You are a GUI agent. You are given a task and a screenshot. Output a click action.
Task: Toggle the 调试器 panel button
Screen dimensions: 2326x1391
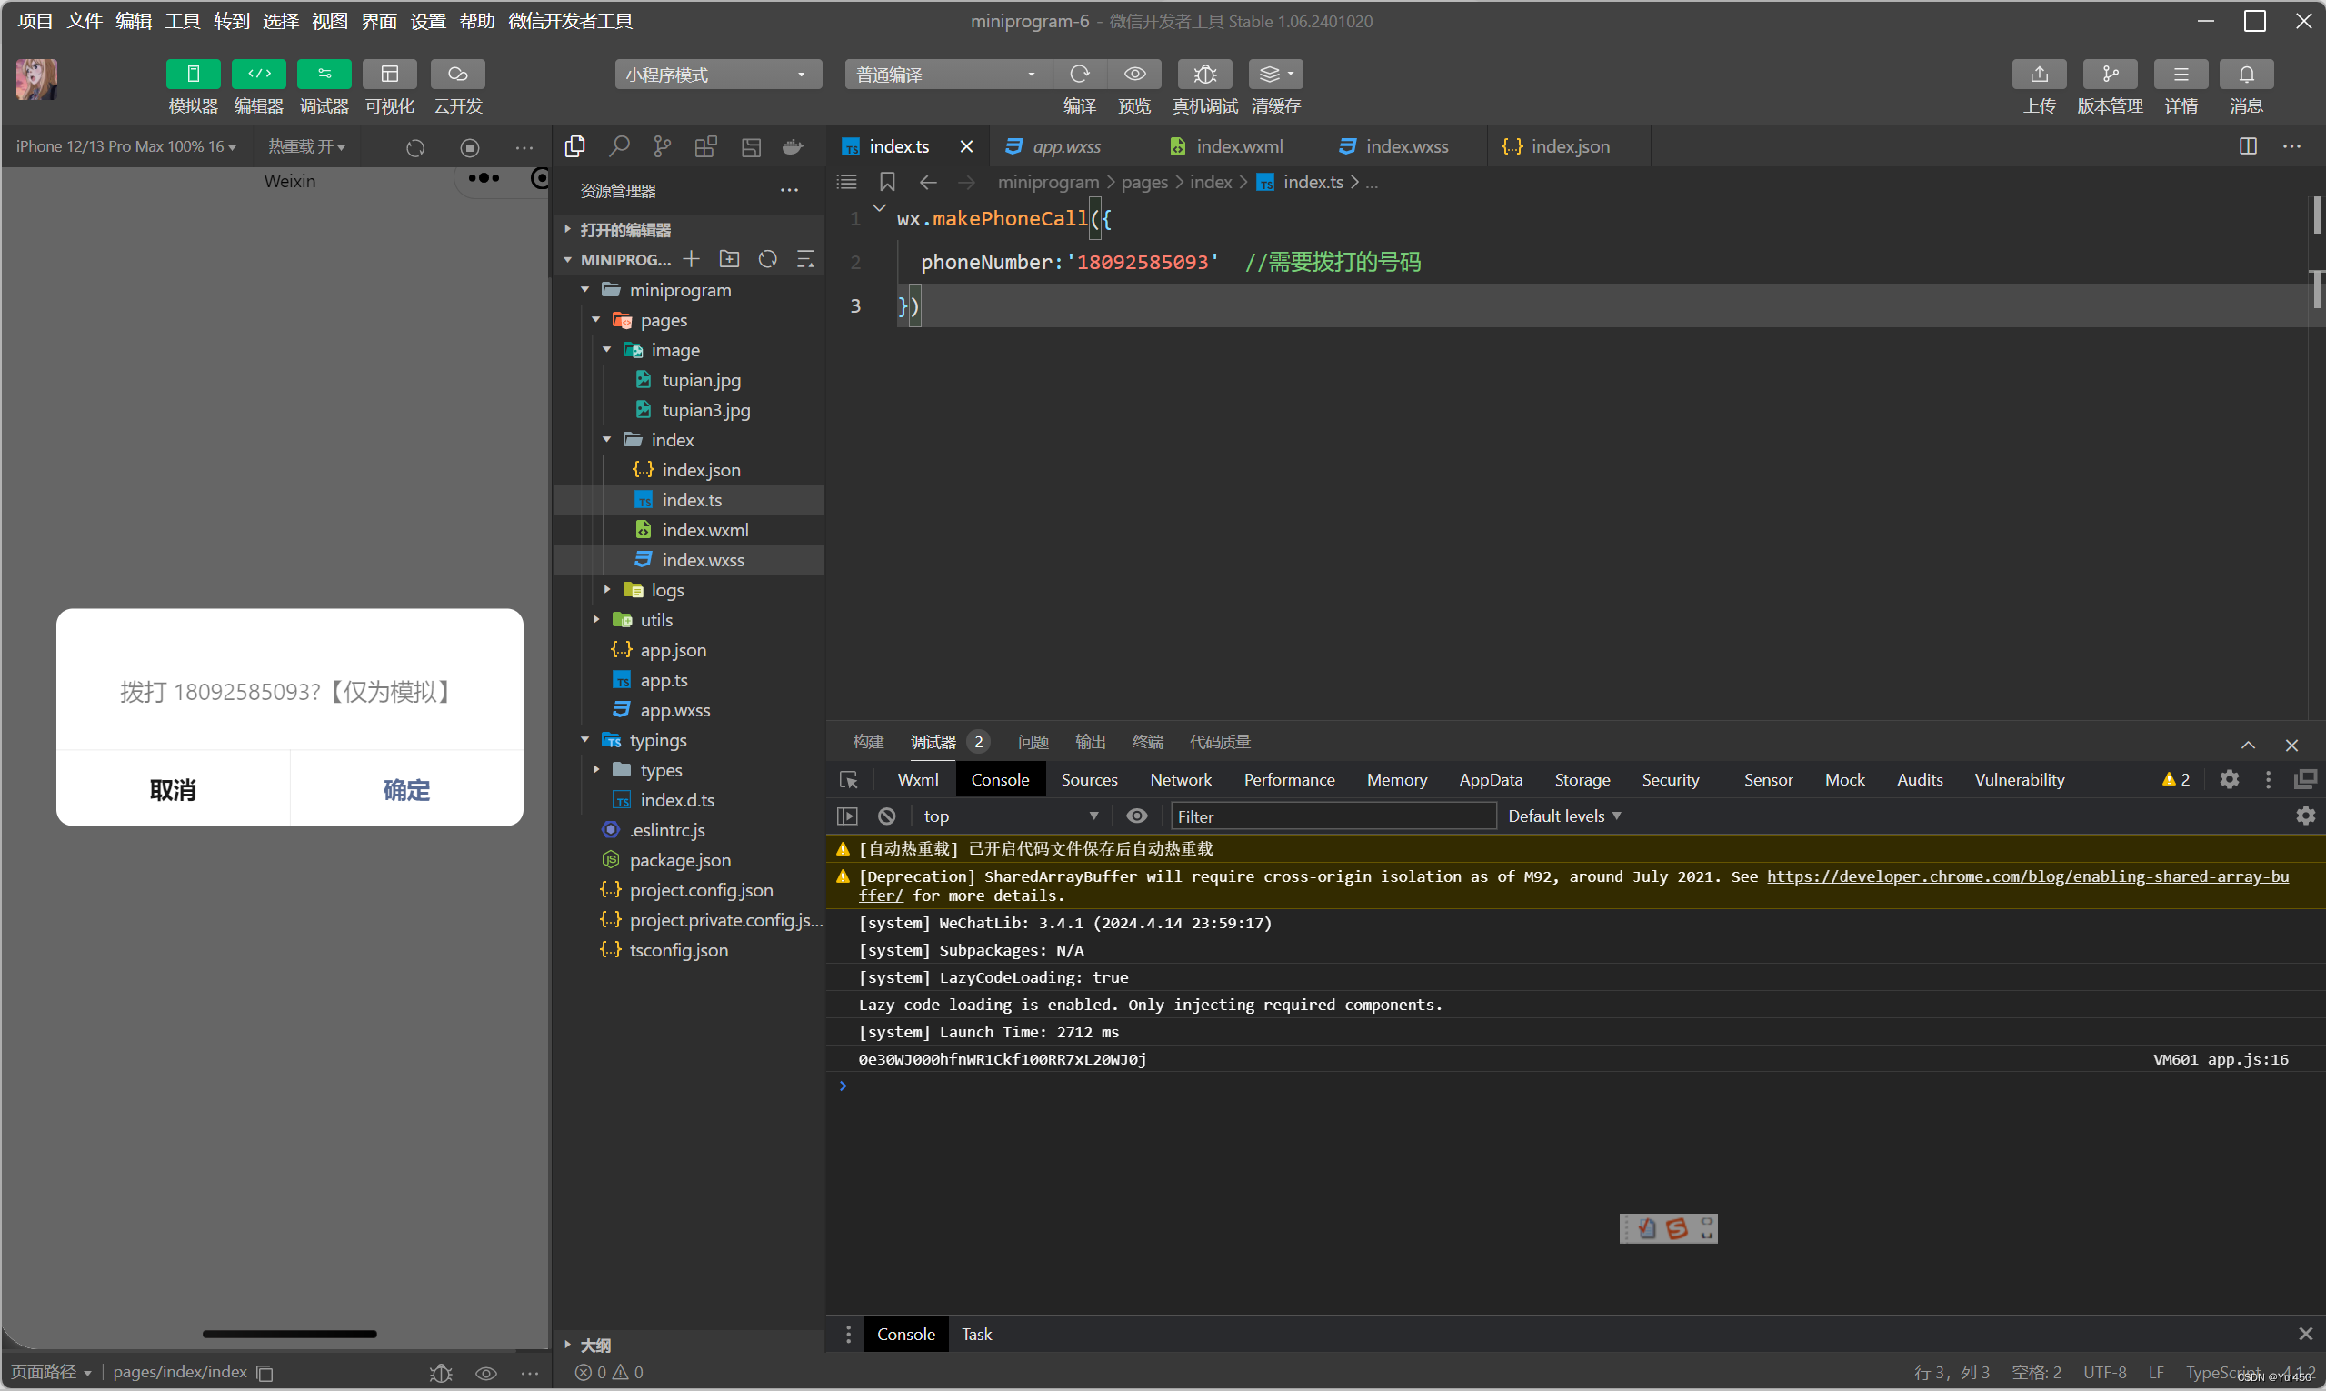pos(324,74)
